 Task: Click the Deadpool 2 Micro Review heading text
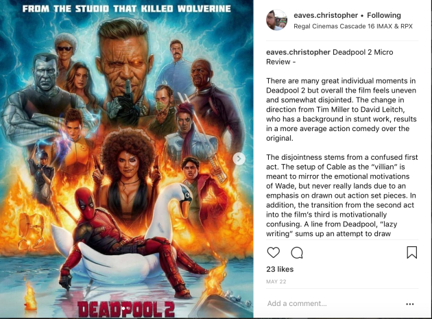[330, 57]
